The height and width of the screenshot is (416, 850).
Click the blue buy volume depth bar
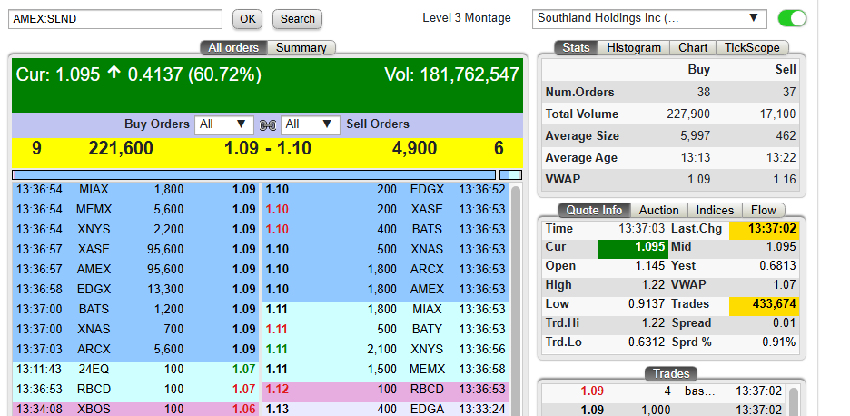(x=253, y=174)
